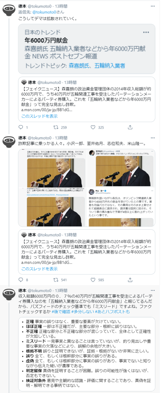Open 森喜朗氏 trend topic link

(77, 66)
